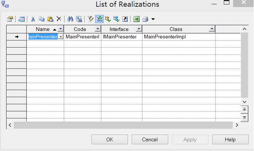Click the Cancel button

coord(150,139)
